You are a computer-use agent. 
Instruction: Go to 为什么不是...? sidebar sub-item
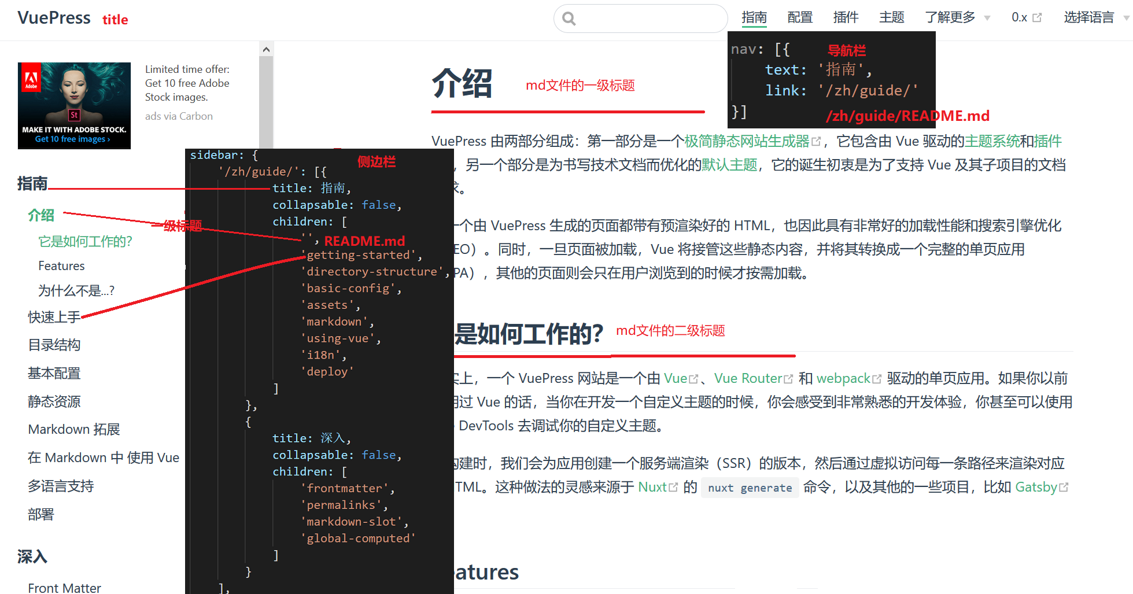pyautogui.click(x=76, y=290)
